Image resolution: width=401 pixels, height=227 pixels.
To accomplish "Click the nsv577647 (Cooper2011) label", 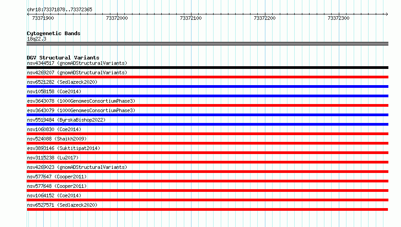I will 57,177.
